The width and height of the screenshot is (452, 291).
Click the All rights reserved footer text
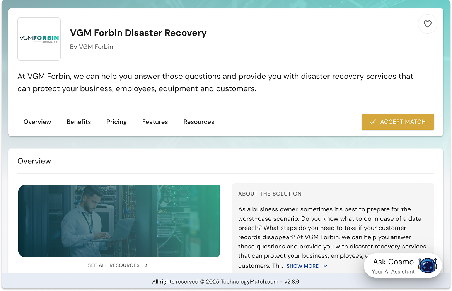click(x=226, y=282)
